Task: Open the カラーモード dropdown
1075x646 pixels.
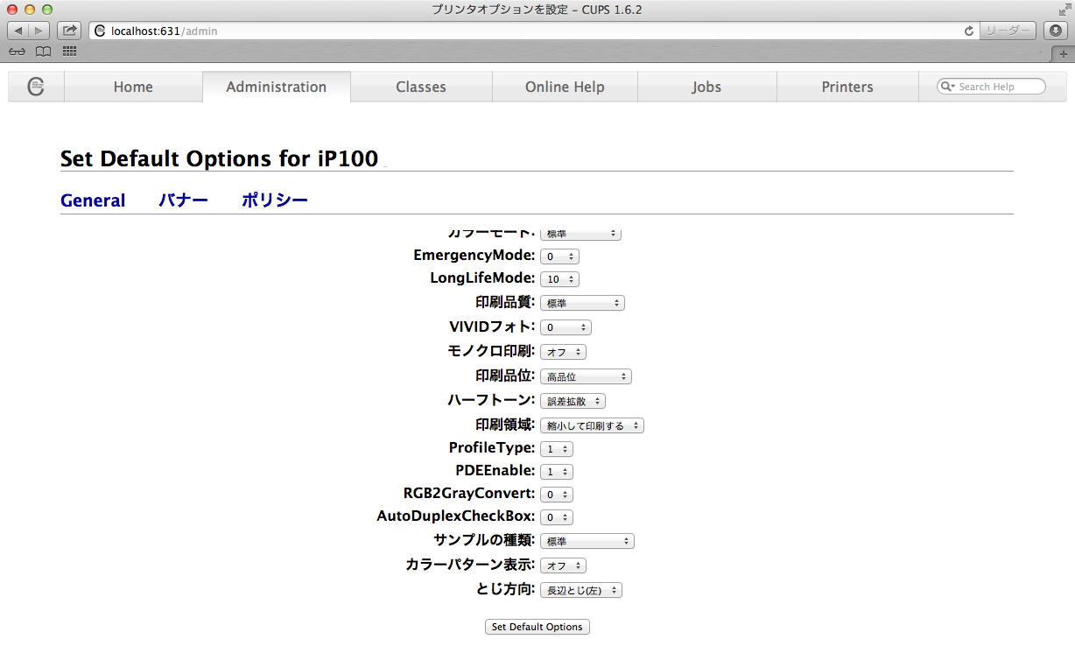Action: pos(580,234)
